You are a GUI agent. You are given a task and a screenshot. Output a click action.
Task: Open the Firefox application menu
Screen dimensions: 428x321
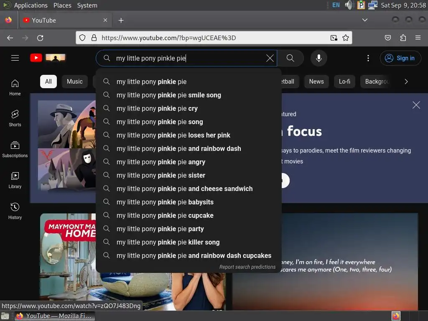[418, 38]
